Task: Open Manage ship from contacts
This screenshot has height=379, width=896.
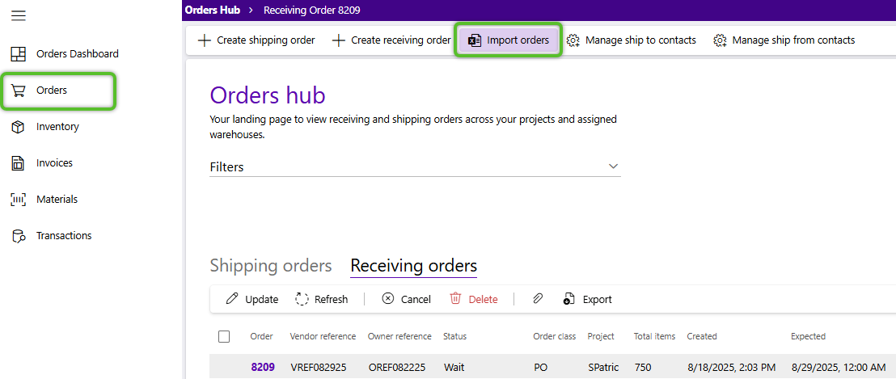Action: coord(784,40)
